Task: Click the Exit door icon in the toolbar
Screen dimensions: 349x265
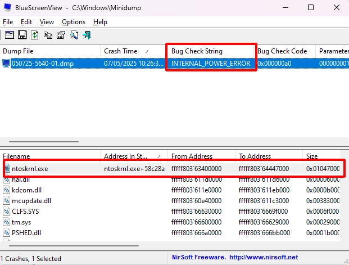Action: (87, 35)
